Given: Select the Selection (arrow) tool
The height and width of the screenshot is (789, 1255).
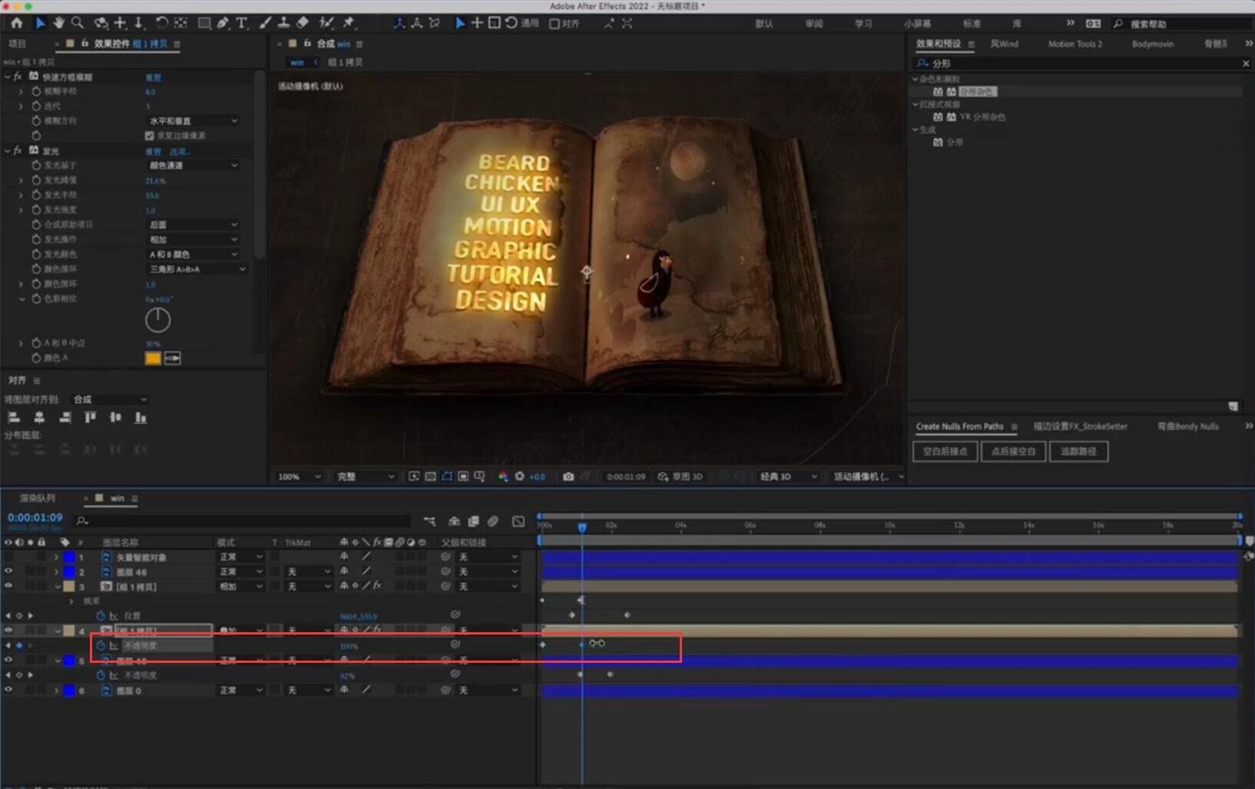Looking at the screenshot, I should 40,23.
